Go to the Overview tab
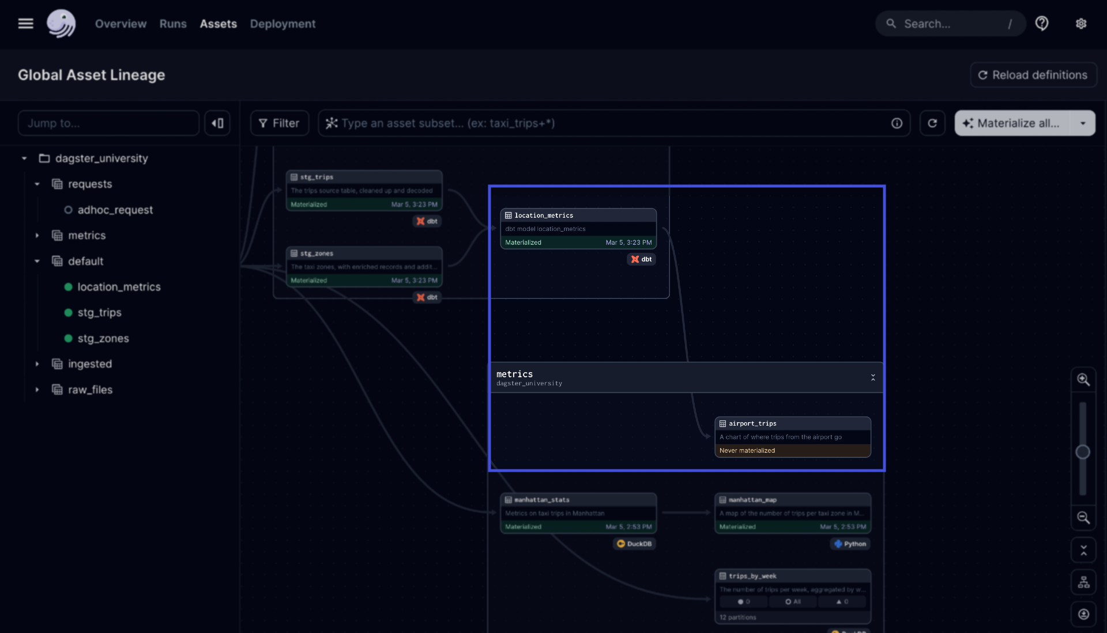 (x=121, y=24)
